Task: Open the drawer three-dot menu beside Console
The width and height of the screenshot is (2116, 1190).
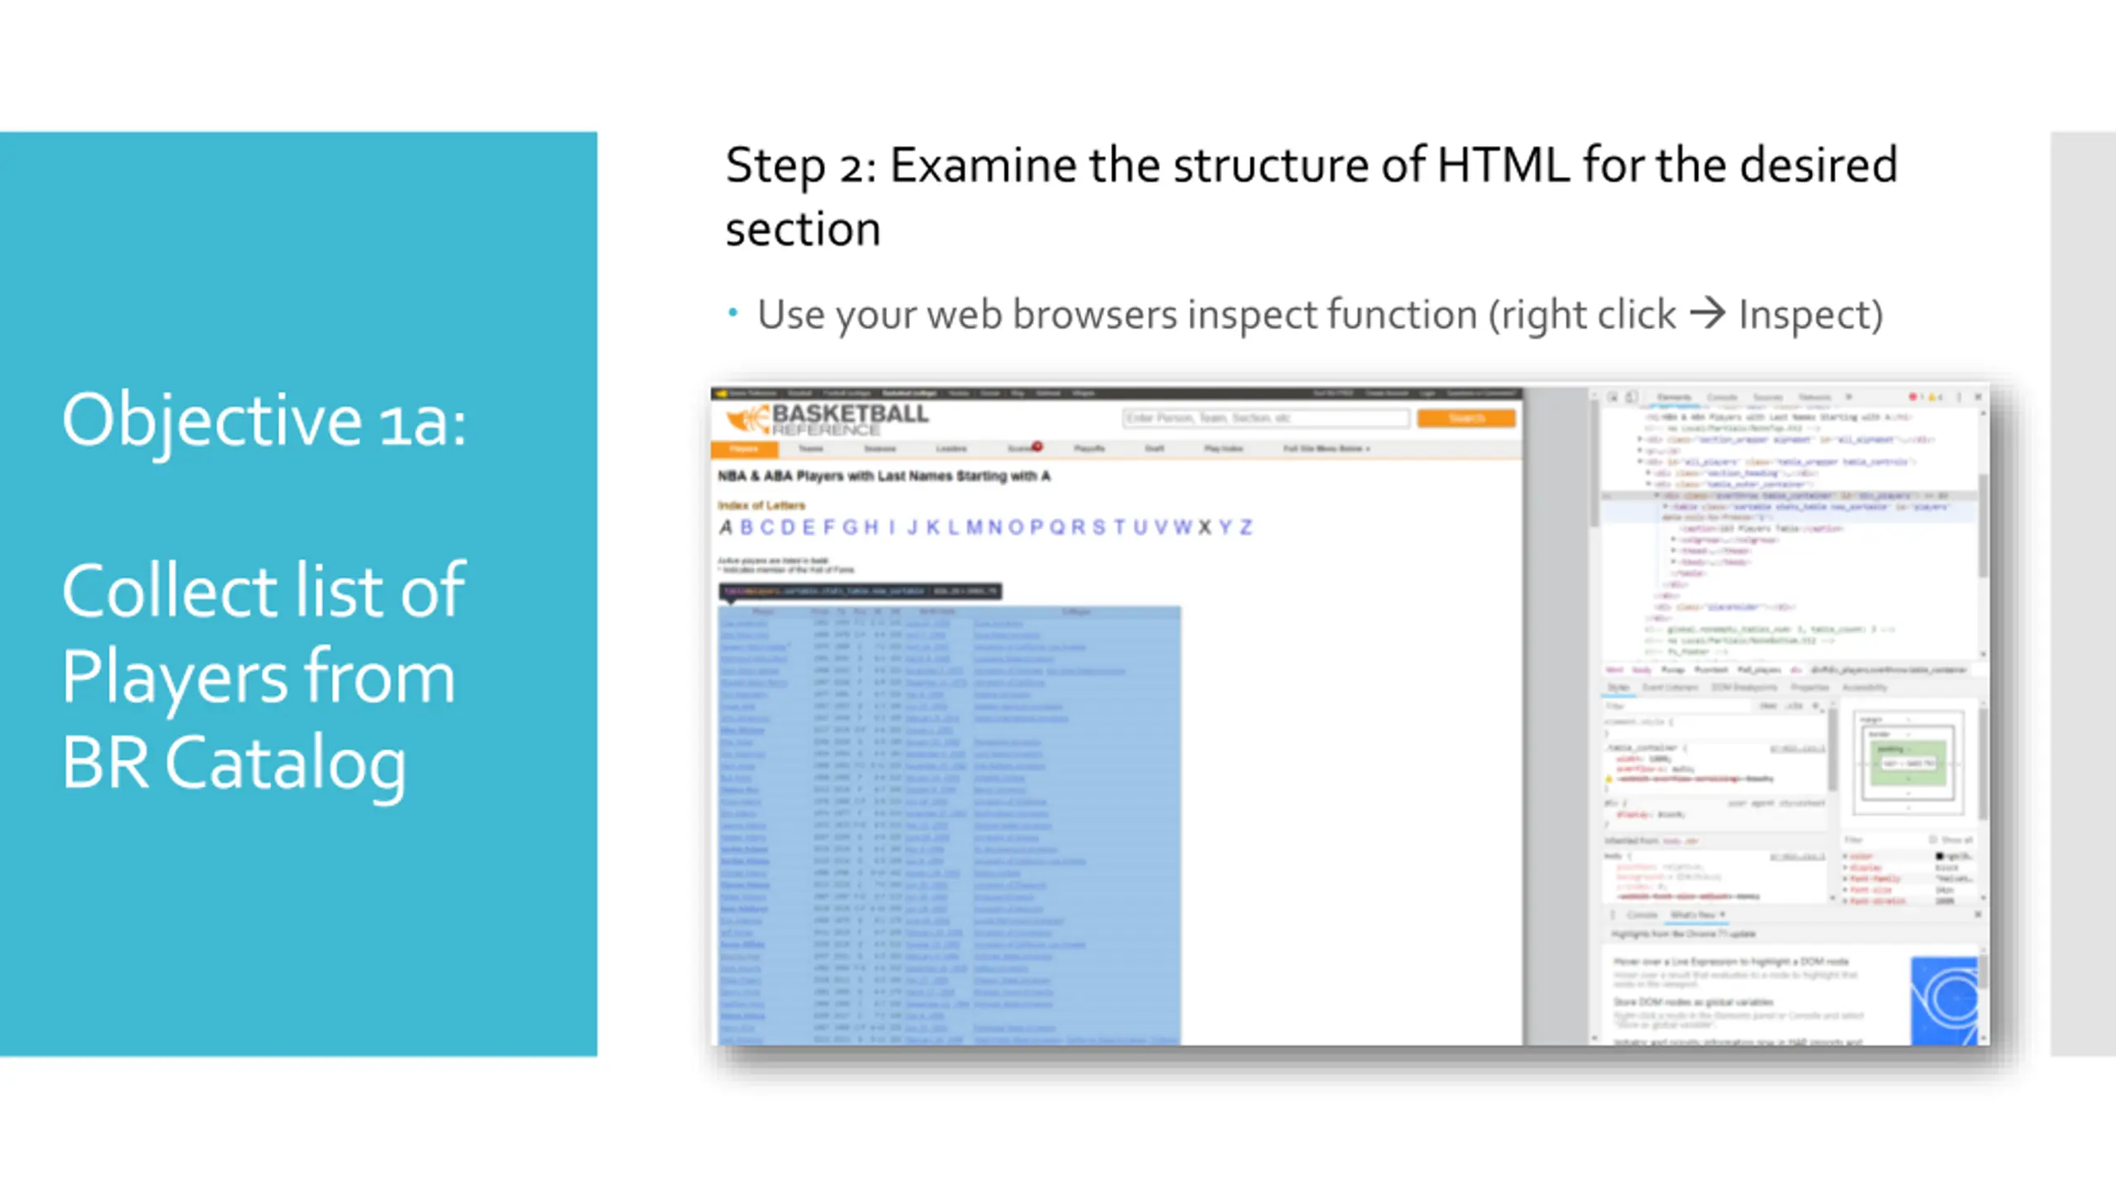Action: 1613,915
